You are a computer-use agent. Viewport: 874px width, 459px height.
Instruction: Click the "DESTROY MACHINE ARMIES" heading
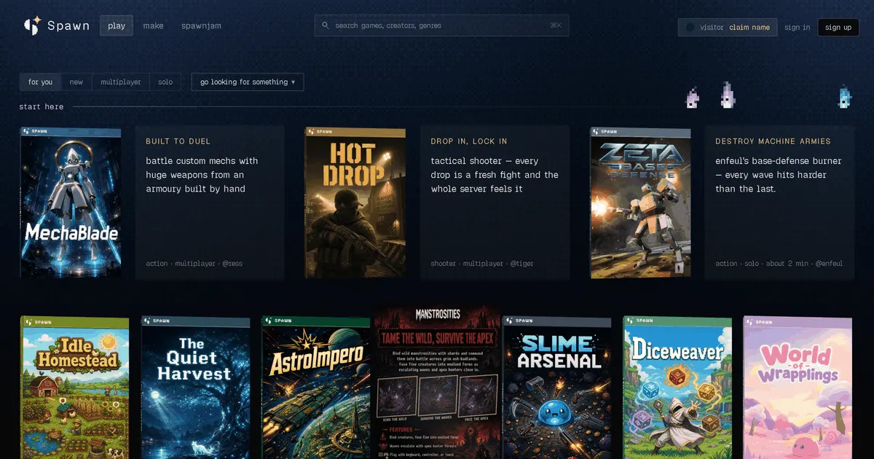(x=773, y=141)
